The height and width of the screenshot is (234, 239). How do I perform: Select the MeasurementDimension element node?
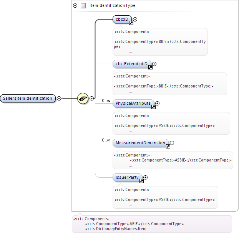point(140,143)
